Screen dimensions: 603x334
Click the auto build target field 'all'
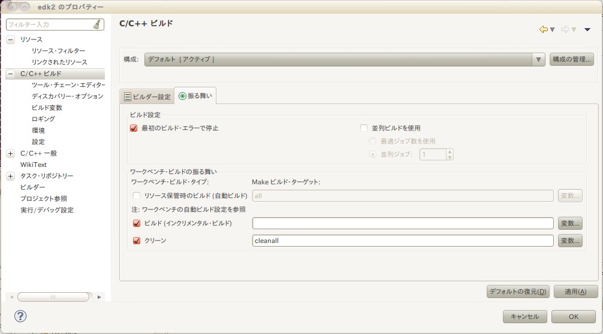coord(403,196)
